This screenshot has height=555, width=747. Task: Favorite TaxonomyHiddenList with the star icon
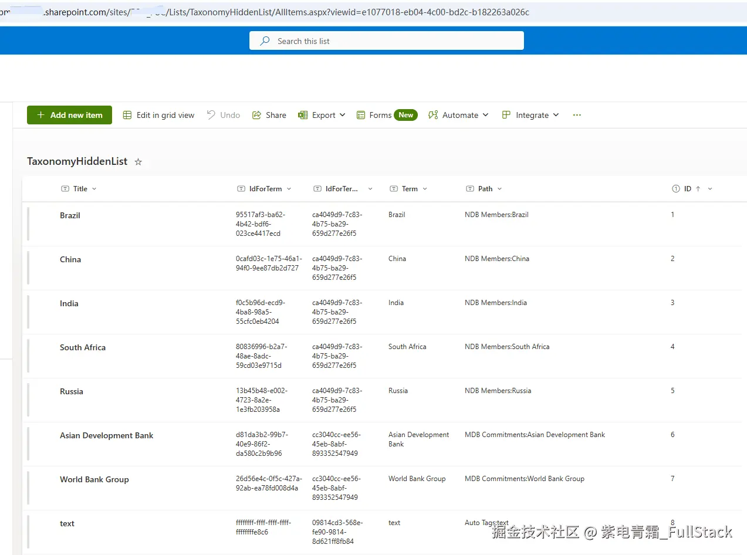point(138,162)
